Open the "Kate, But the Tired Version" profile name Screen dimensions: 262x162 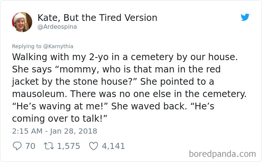pyautogui.click(x=97, y=18)
